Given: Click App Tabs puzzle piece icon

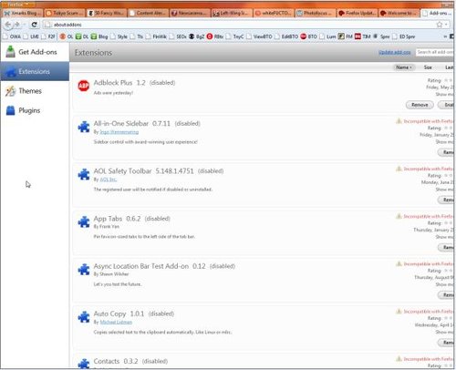Looking at the screenshot, I should (x=84, y=221).
